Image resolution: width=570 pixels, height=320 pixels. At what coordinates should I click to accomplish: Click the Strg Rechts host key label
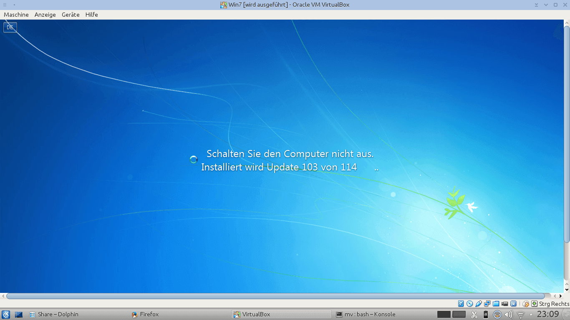[554, 304]
